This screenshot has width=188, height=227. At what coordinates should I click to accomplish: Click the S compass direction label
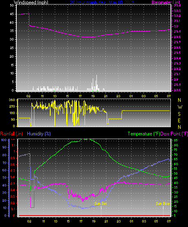point(179,114)
